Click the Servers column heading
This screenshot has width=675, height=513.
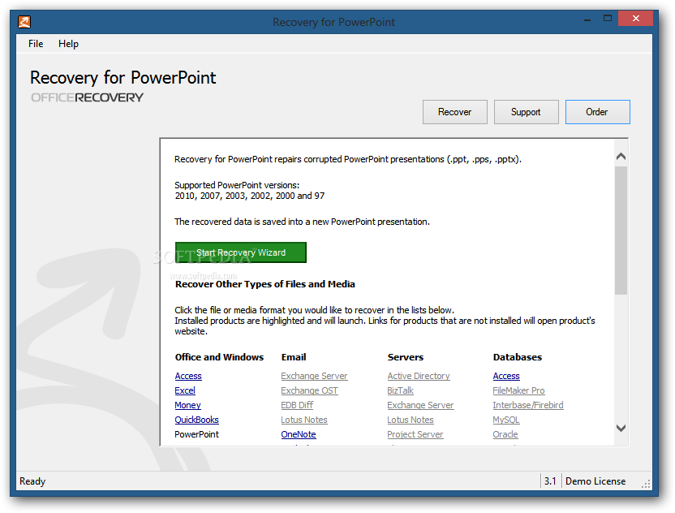click(406, 357)
